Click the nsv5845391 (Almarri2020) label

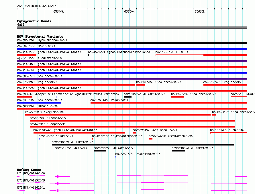[114, 148]
